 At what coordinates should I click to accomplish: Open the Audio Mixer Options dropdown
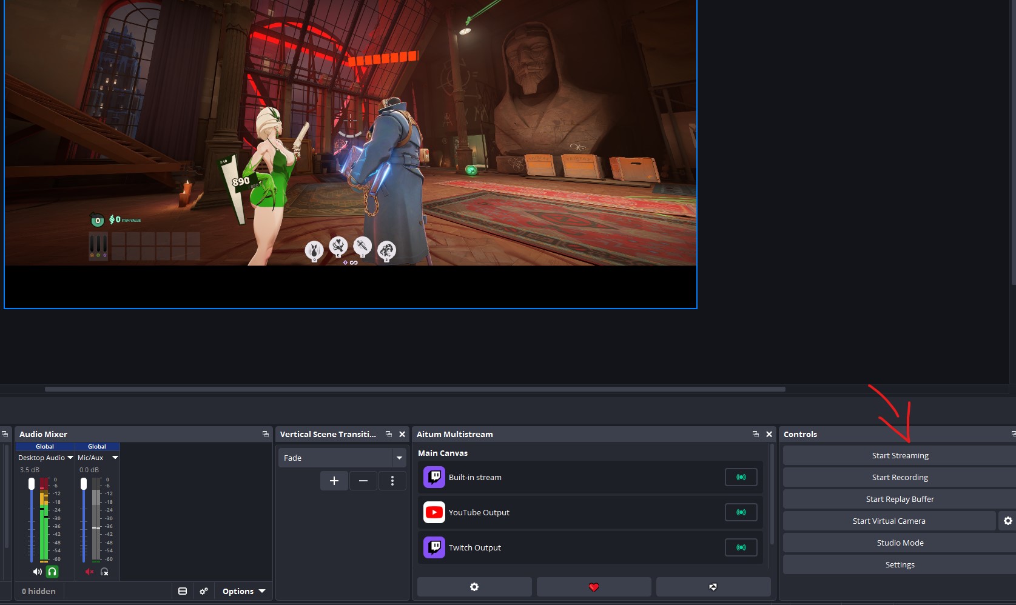coord(244,591)
